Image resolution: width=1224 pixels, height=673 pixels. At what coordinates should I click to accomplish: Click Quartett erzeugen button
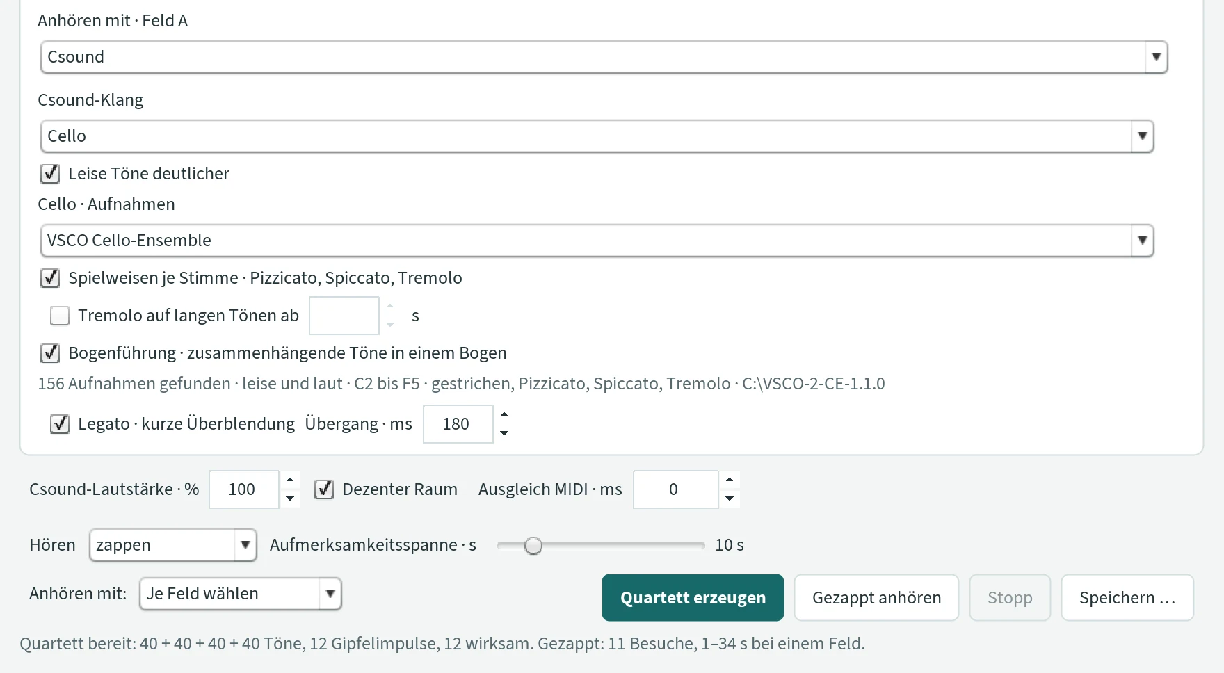pyautogui.click(x=693, y=598)
